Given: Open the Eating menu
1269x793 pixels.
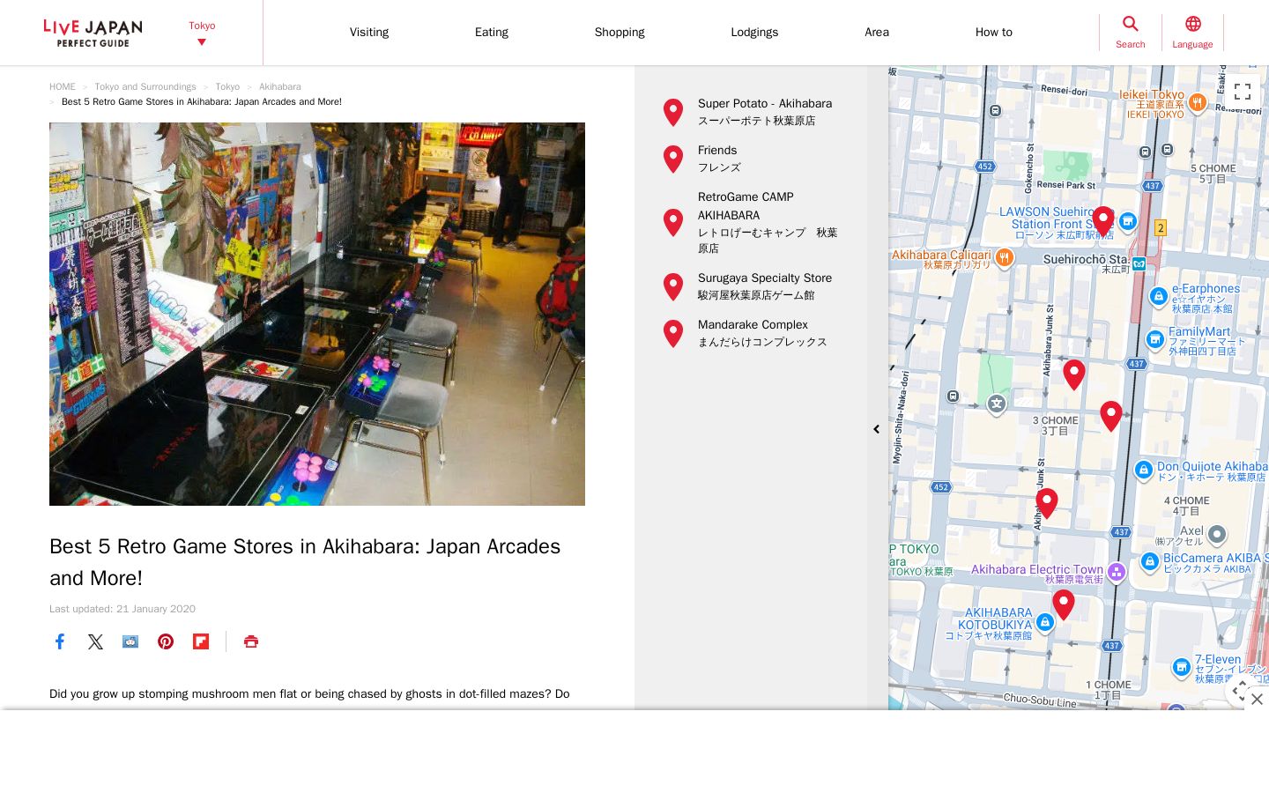Looking at the screenshot, I should click(492, 33).
